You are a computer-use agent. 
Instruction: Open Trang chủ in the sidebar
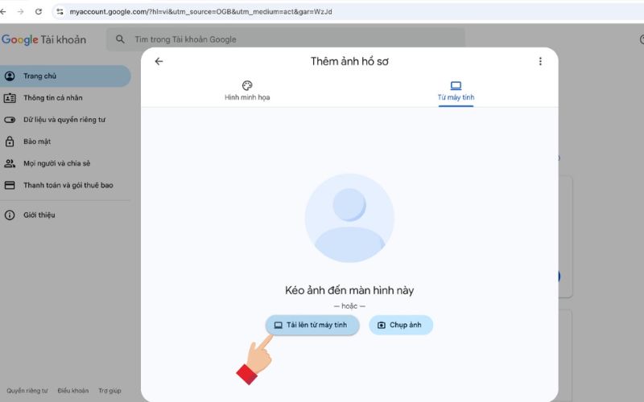(40, 76)
